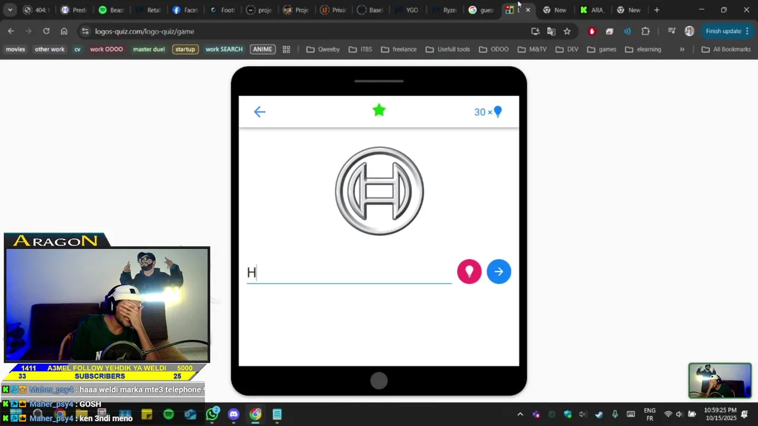The image size is (758, 426).
Task: Open the tab search dropdown
Action: (x=10, y=10)
